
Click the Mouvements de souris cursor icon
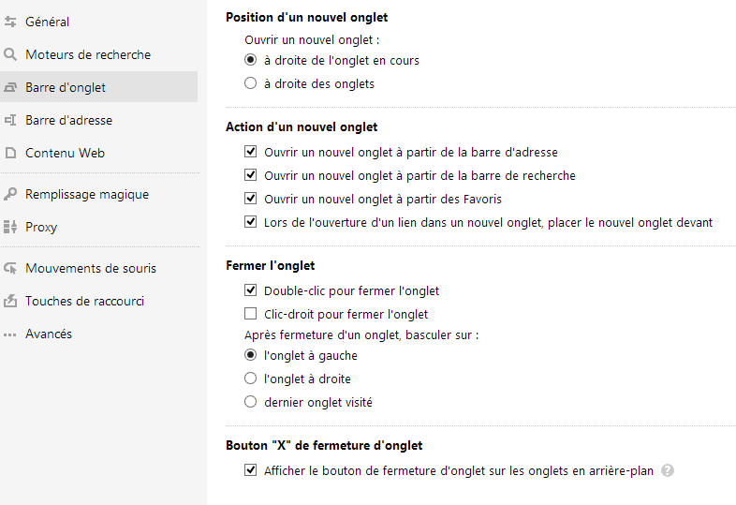tap(10, 268)
